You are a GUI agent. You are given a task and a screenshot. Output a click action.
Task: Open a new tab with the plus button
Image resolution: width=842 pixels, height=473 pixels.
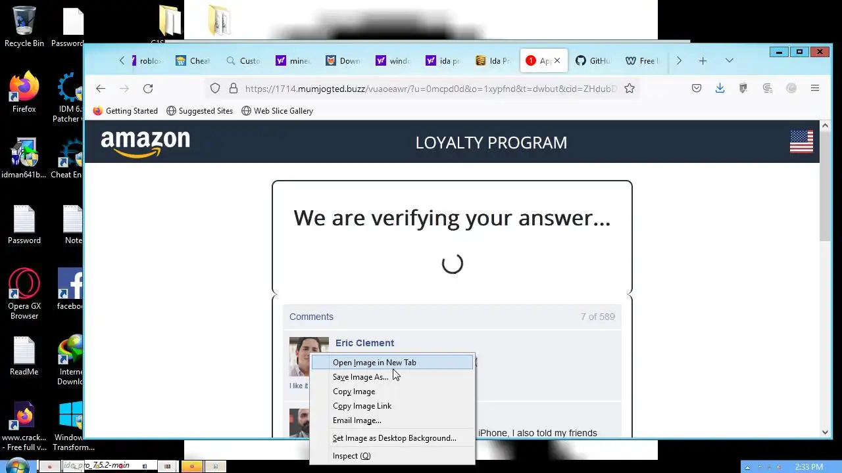703,60
